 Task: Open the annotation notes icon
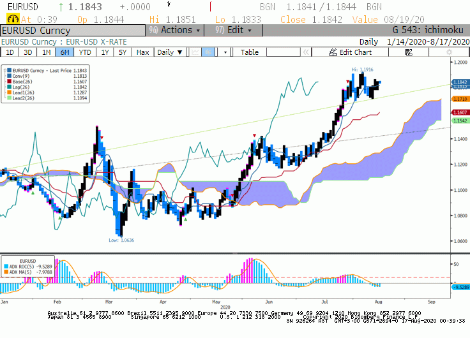[409, 52]
